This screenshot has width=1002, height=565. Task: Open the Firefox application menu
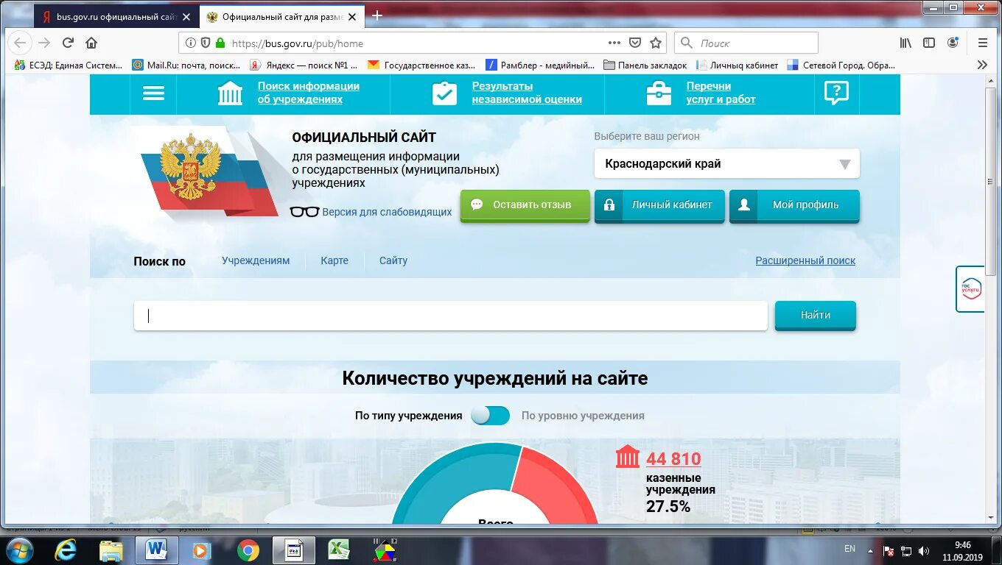982,43
